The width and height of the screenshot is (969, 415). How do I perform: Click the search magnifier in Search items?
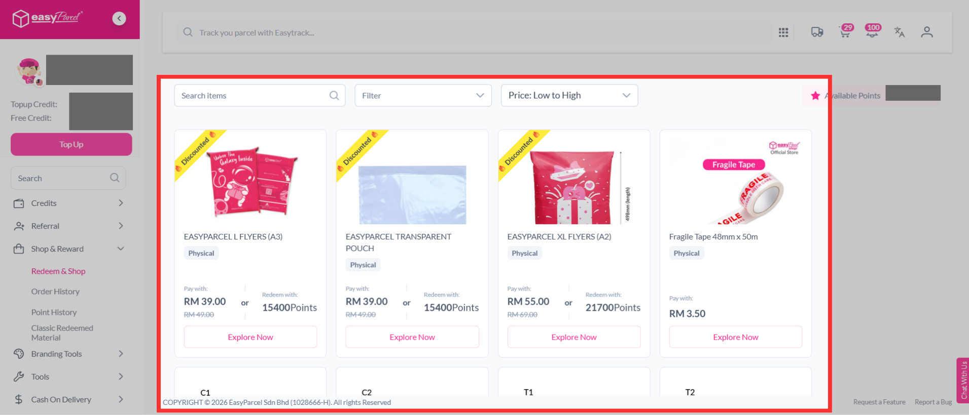pos(334,96)
